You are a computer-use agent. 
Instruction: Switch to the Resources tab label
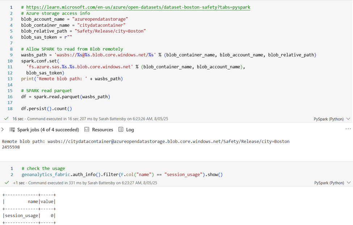pyautogui.click(x=102, y=130)
